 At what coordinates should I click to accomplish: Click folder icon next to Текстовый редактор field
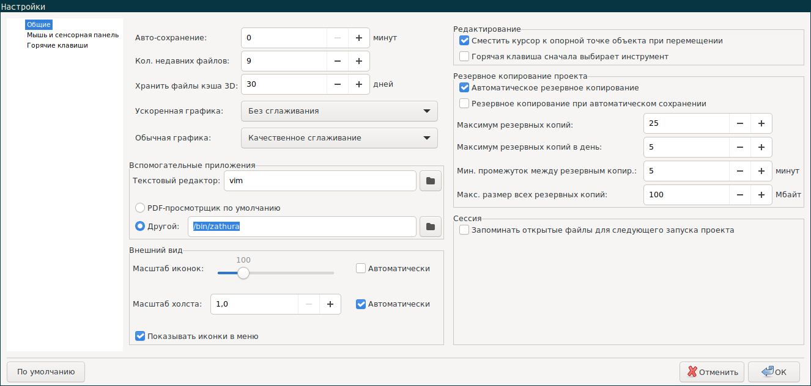[431, 181]
